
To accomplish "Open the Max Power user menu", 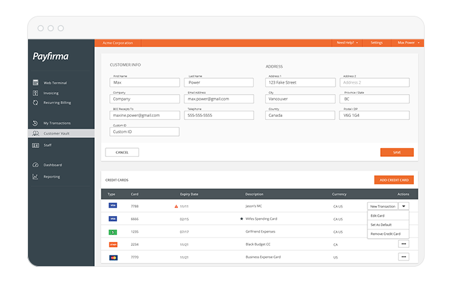I will click(x=408, y=43).
